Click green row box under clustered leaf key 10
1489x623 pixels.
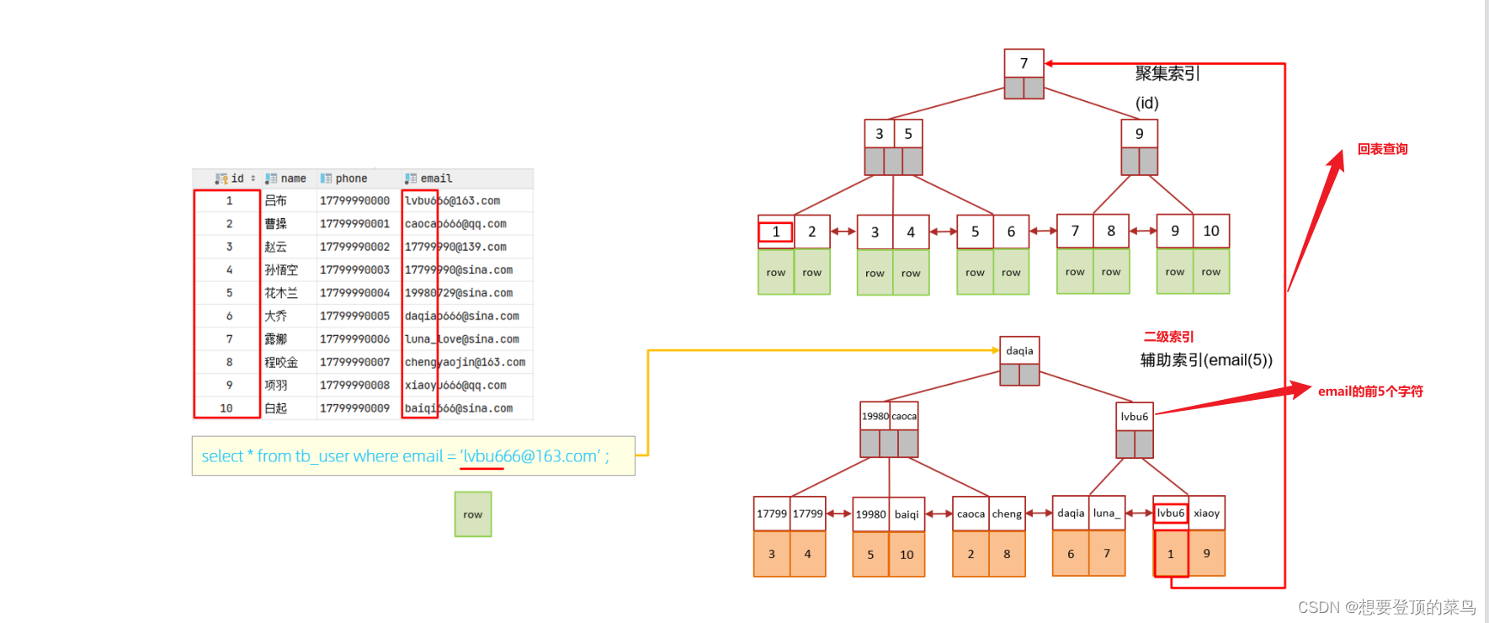[1211, 271]
